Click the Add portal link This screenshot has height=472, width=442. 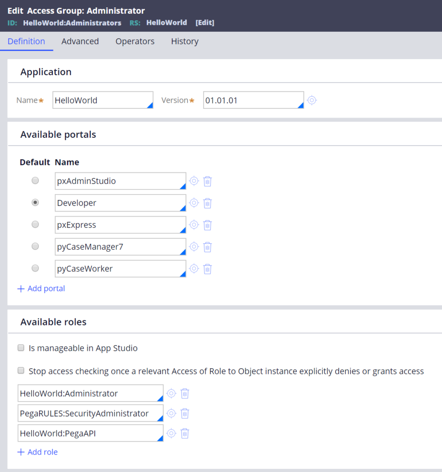41,289
